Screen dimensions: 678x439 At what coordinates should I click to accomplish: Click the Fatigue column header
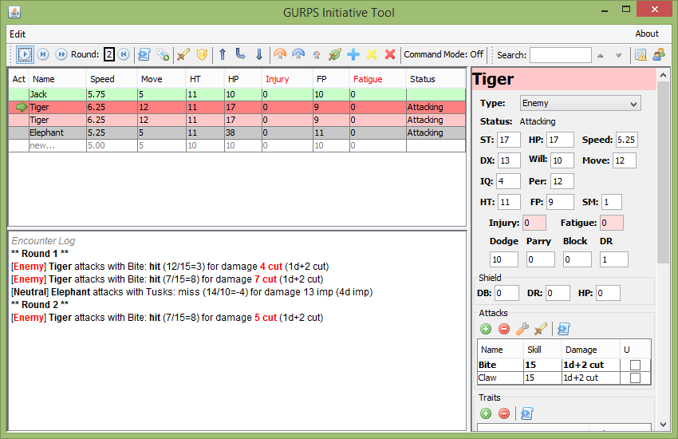pos(377,79)
